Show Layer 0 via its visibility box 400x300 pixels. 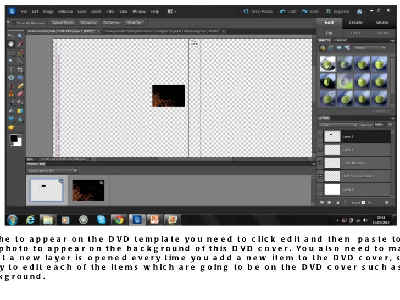coord(320,189)
